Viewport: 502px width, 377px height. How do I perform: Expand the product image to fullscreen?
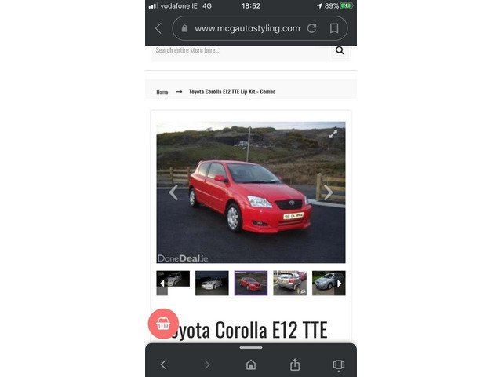coord(333,134)
